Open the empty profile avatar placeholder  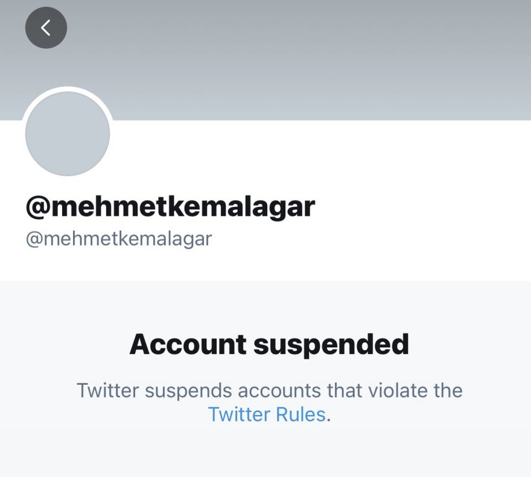[x=68, y=134]
